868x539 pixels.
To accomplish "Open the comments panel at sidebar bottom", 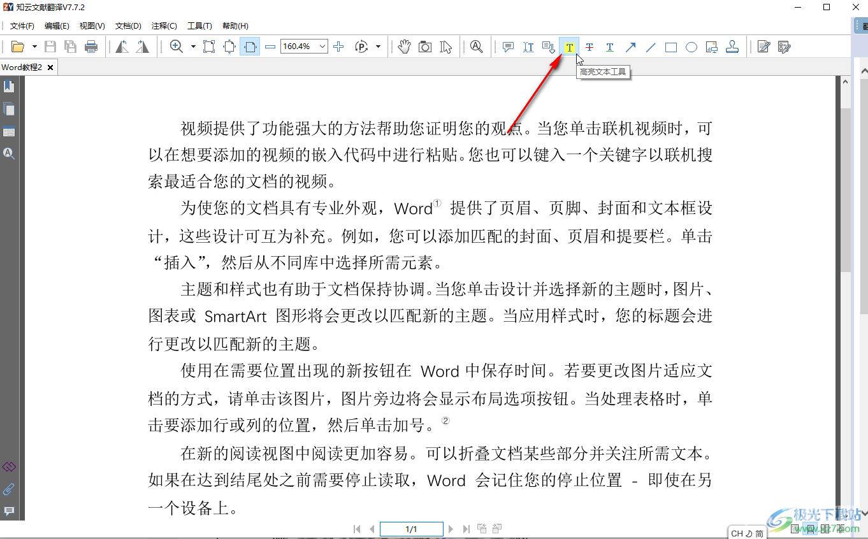I will [x=9, y=511].
